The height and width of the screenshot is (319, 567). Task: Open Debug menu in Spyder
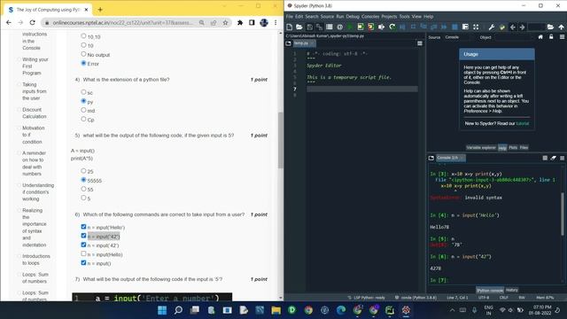353,17
